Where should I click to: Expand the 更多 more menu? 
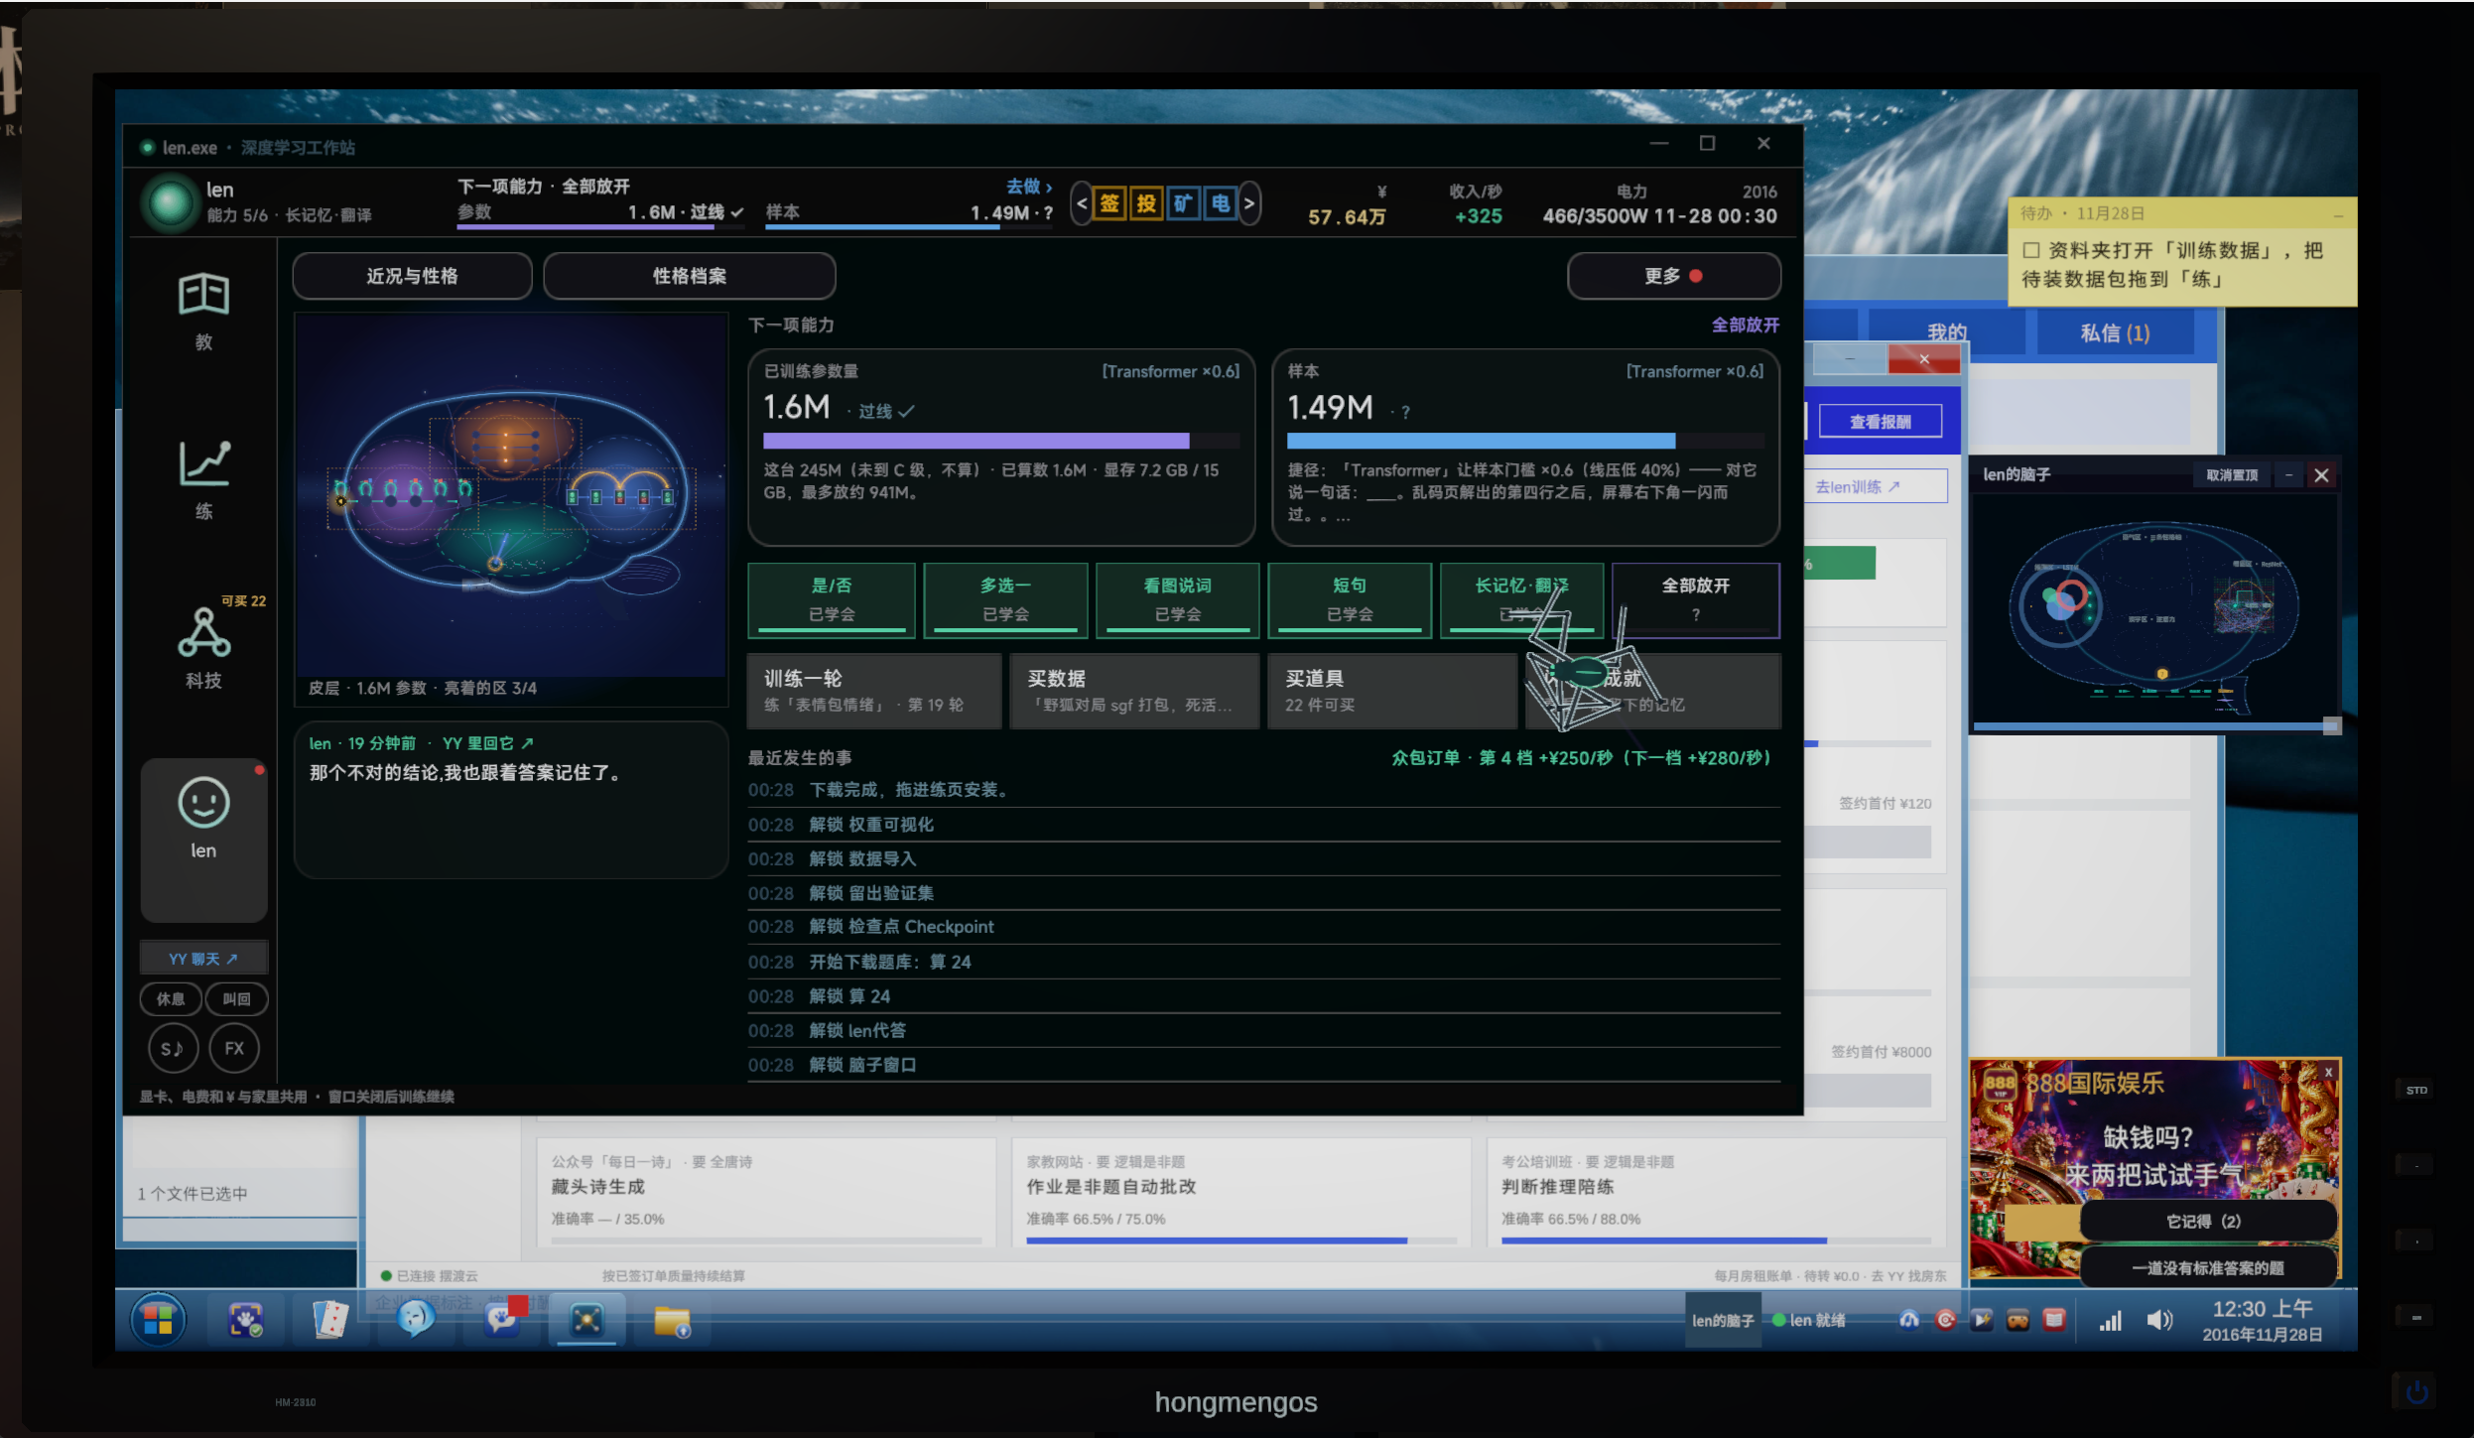pyautogui.click(x=1673, y=276)
